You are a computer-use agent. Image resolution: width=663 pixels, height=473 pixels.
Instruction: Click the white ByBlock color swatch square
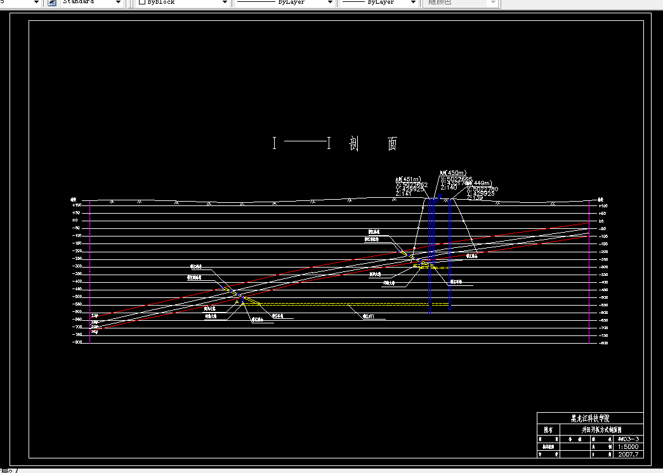click(142, 2)
